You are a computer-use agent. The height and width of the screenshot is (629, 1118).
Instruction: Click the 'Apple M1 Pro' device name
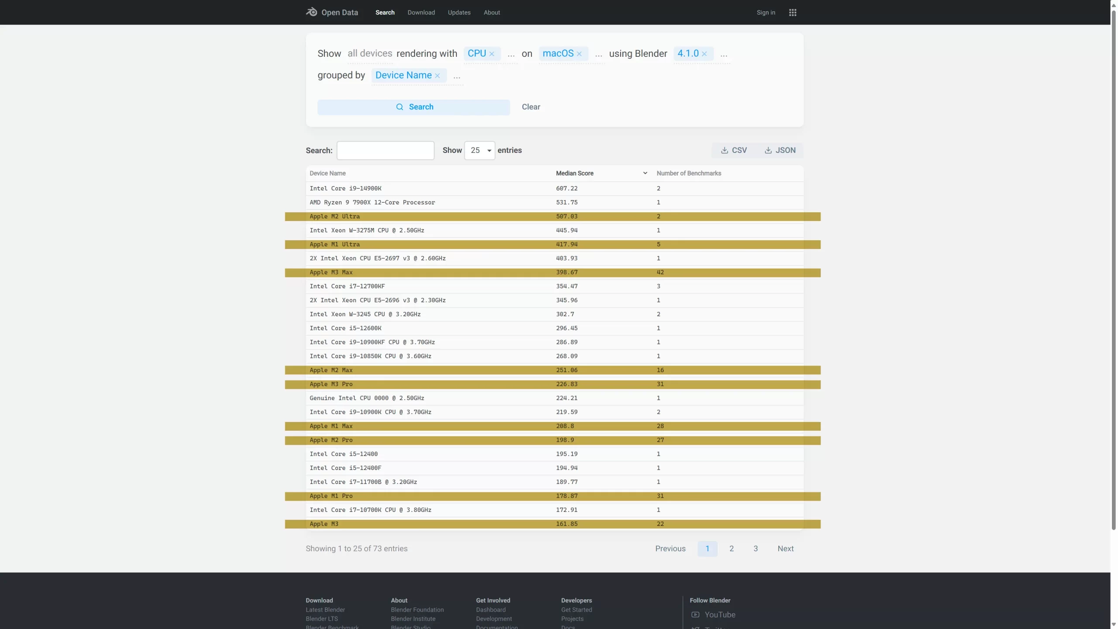[x=331, y=496]
